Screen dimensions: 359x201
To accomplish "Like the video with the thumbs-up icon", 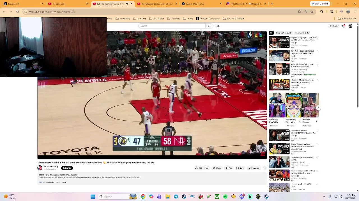I will 199,168.
